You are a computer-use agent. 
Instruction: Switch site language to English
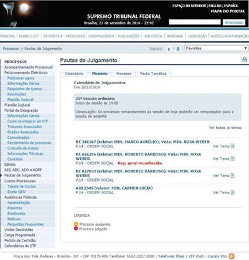click(215, 6)
